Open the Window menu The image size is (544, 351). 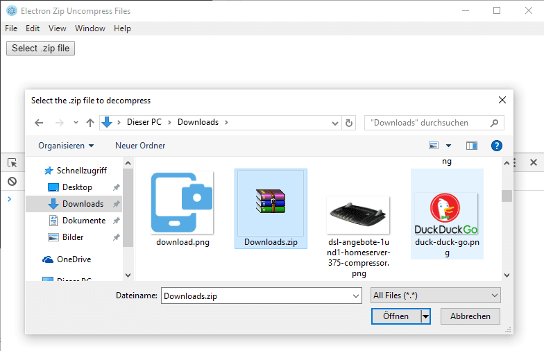point(90,28)
